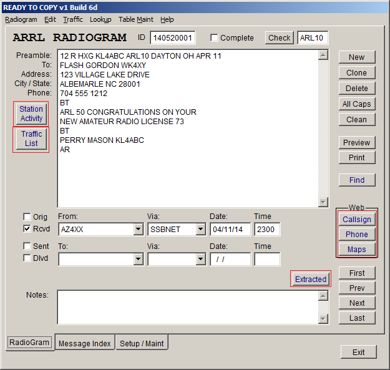Click the New radiogram button
This screenshot has width=390, height=370.
pos(357,57)
